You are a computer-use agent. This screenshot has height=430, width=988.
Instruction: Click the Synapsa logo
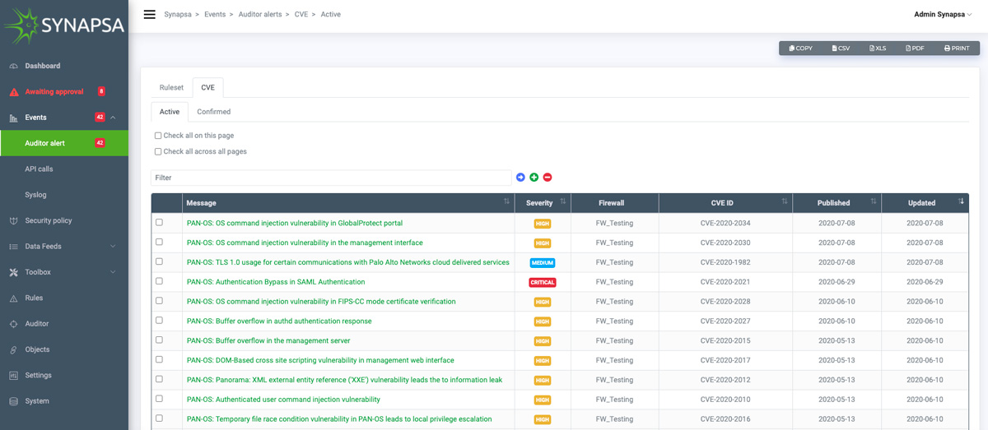(63, 25)
